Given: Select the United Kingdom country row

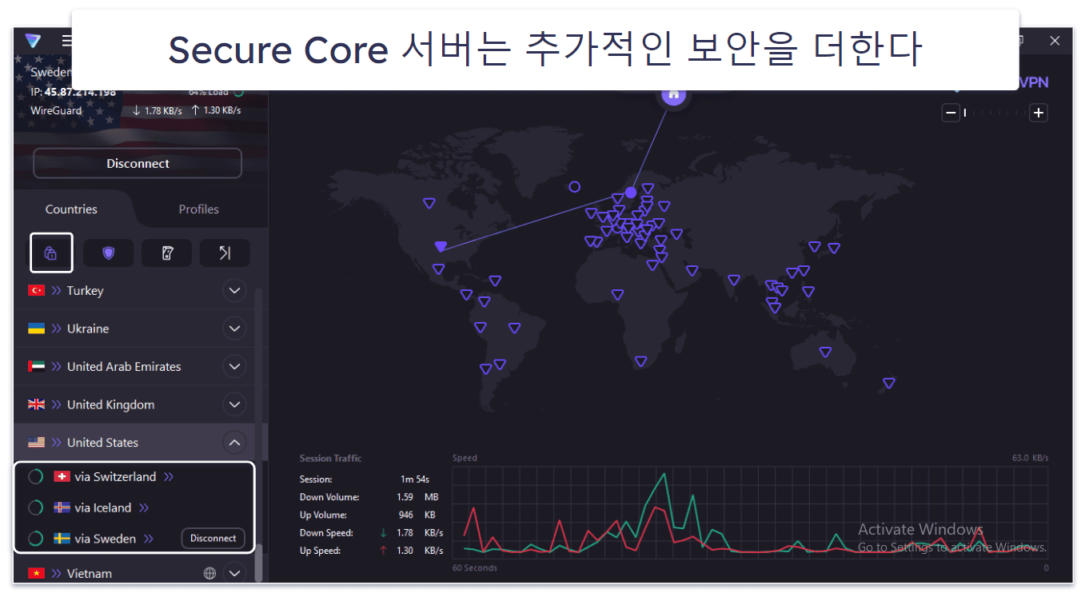Looking at the screenshot, I should pyautogui.click(x=134, y=404).
